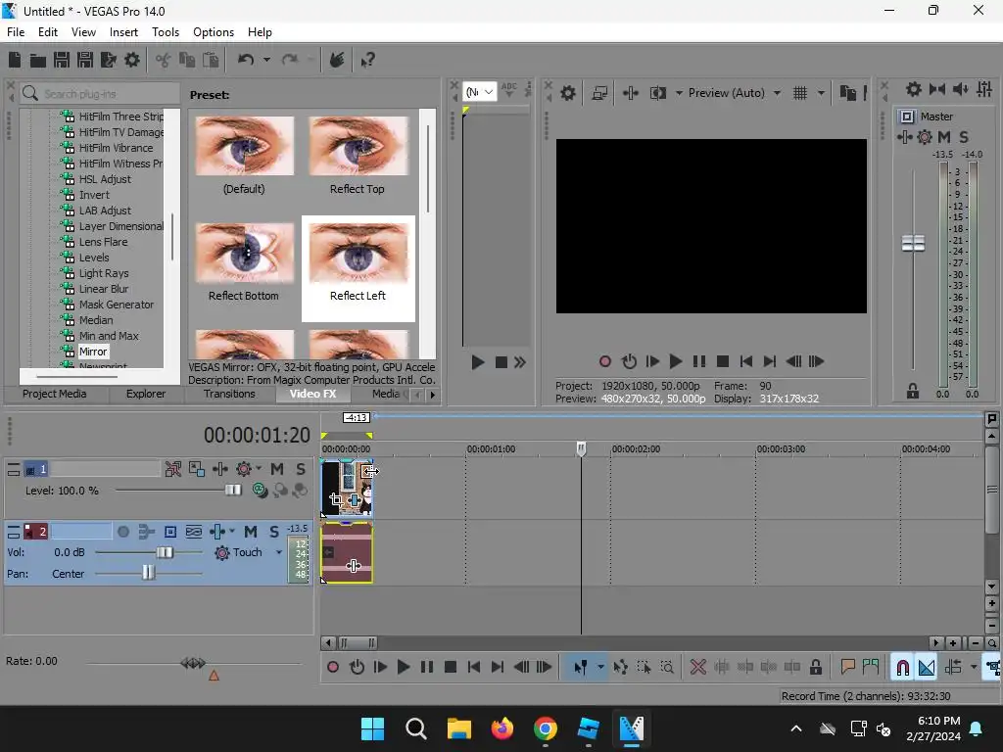Expand the overlays grid dropdown arrow
1003x752 pixels.
click(x=822, y=93)
